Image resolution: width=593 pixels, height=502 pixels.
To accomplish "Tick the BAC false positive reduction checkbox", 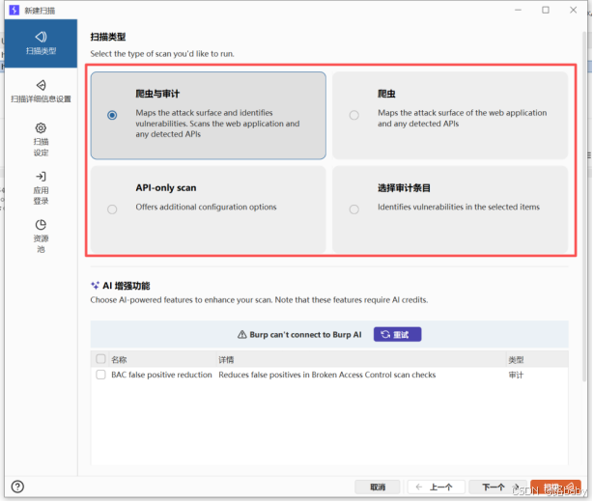I will 100,375.
